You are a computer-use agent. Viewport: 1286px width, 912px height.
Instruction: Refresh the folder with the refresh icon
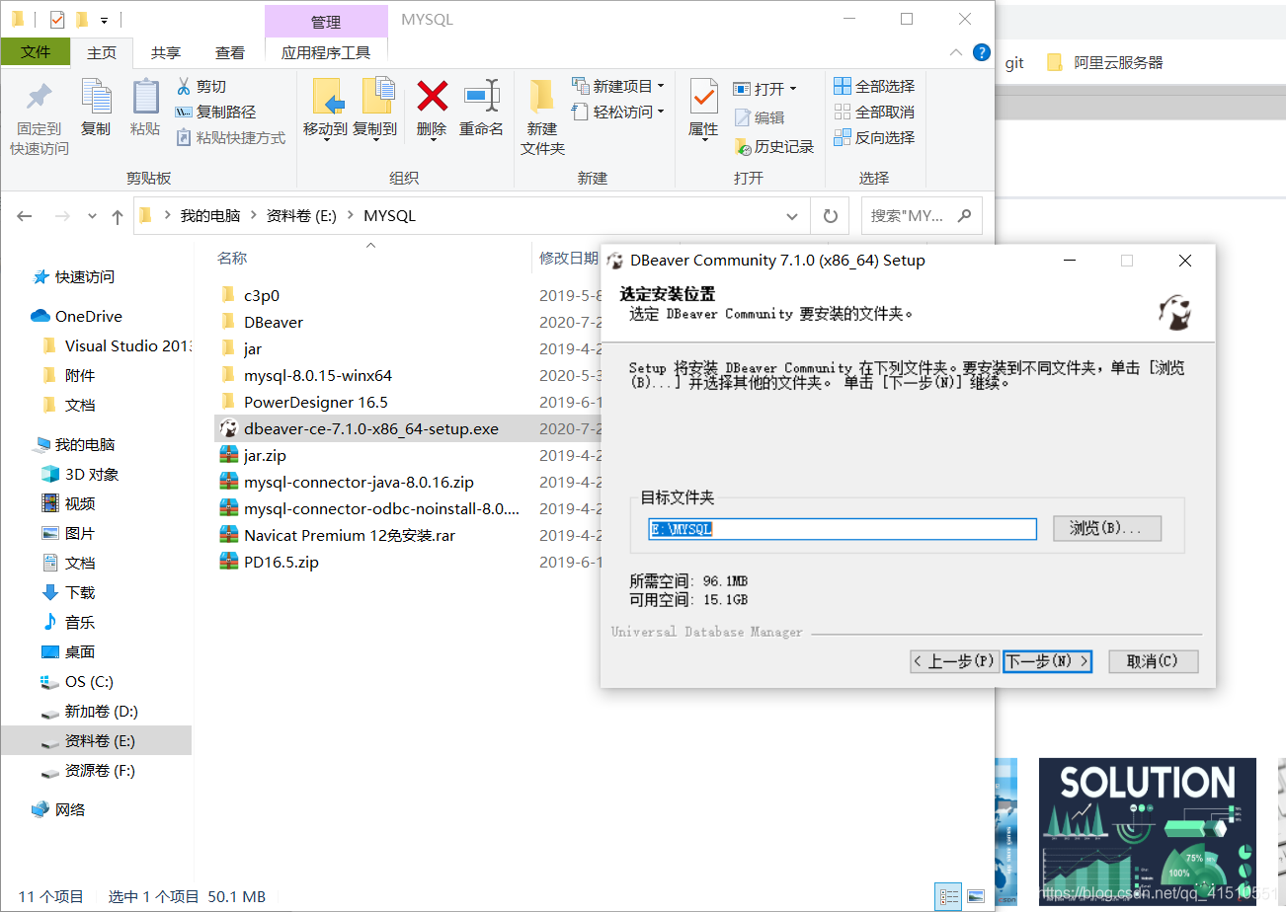coord(830,215)
